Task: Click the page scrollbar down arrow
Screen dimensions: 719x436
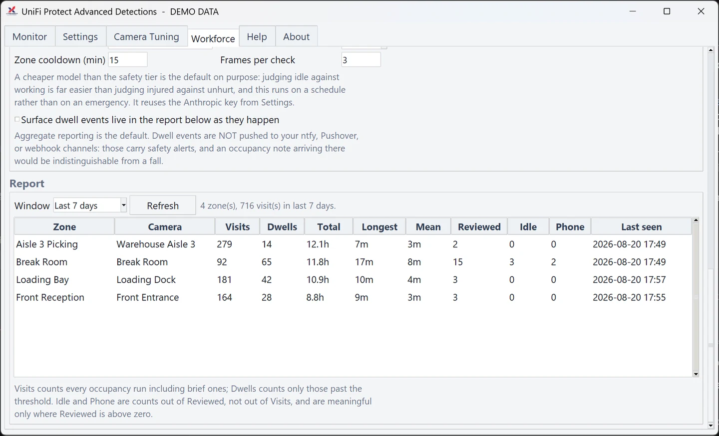Action: 711,426
